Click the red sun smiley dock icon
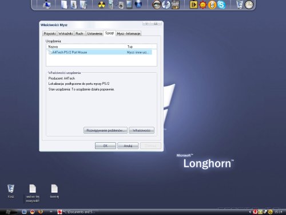This screenshot has width=286, height=215. pyautogui.click(x=203, y=5)
